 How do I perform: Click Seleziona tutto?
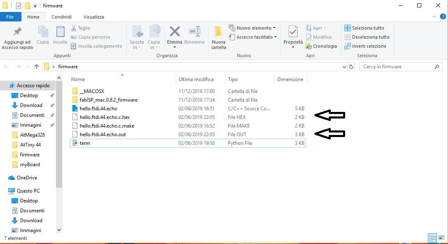(364, 28)
